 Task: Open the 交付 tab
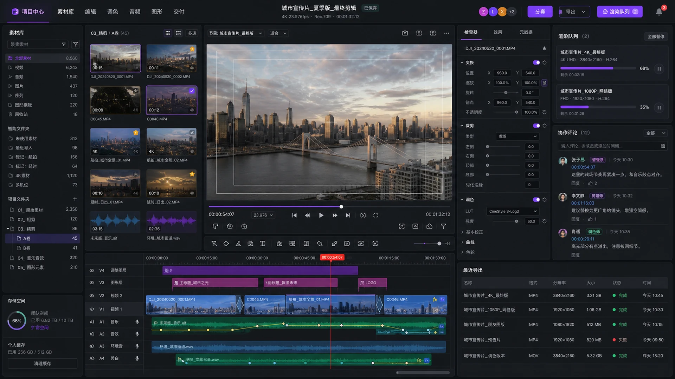click(179, 12)
